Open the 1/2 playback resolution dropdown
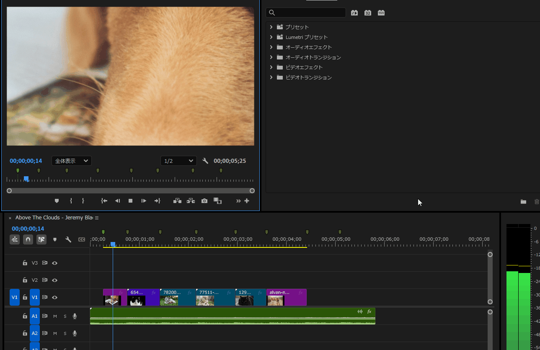Screen dimensions: 540x350 (x=178, y=161)
